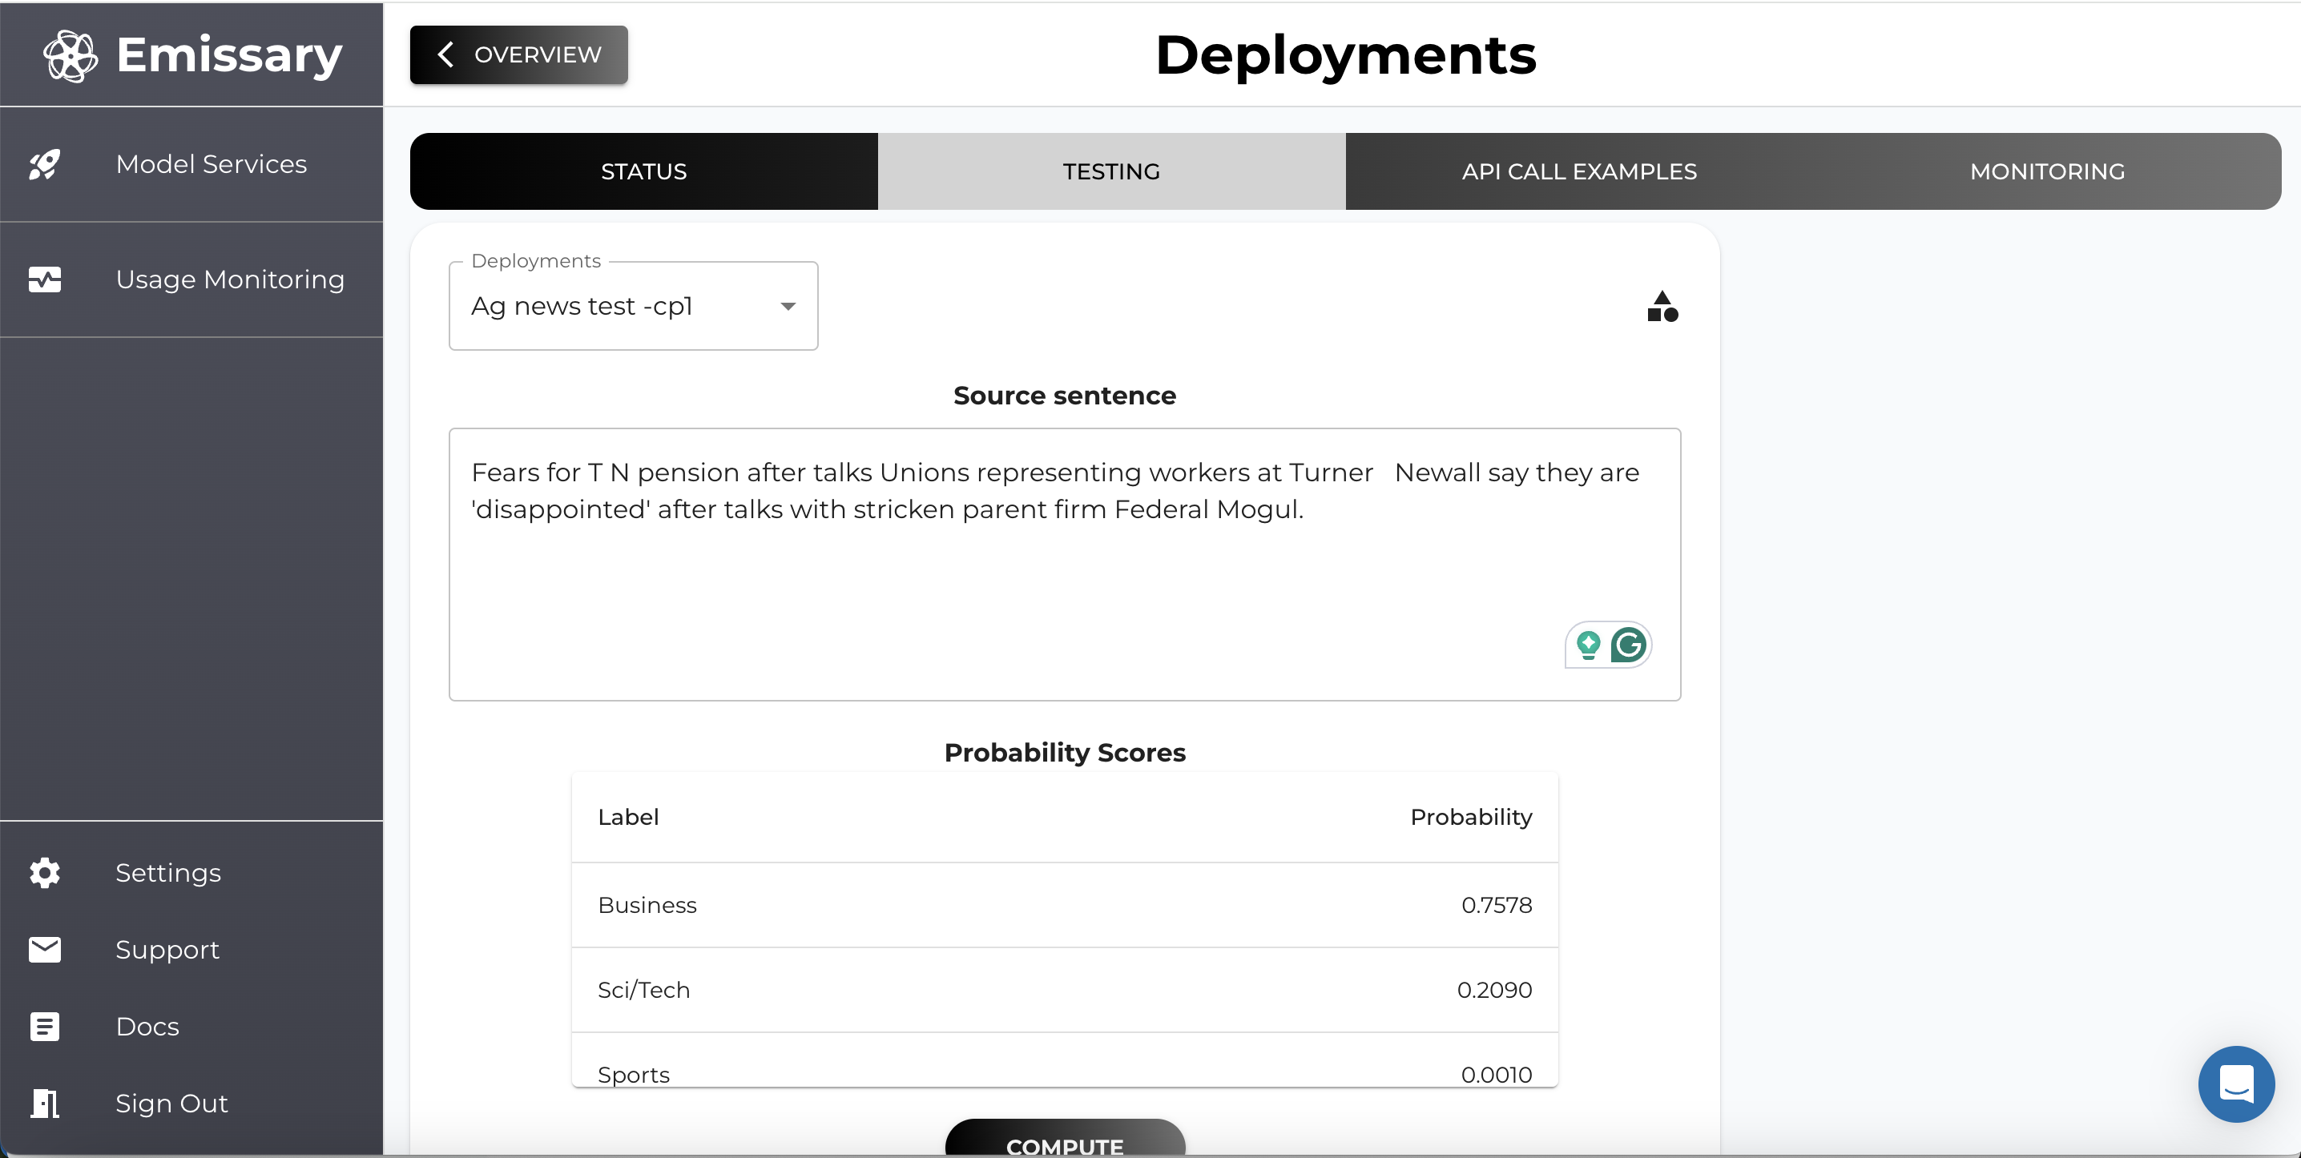This screenshot has height=1158, width=2301.
Task: Click the Deployments page heading
Action: pos(1346,55)
